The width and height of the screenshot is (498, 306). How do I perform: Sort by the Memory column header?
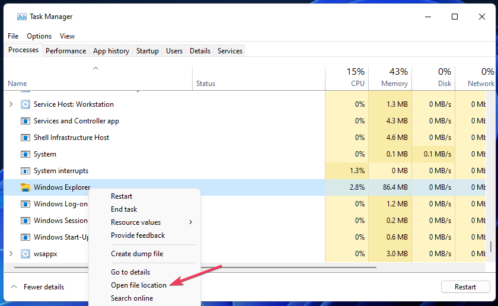coord(390,78)
